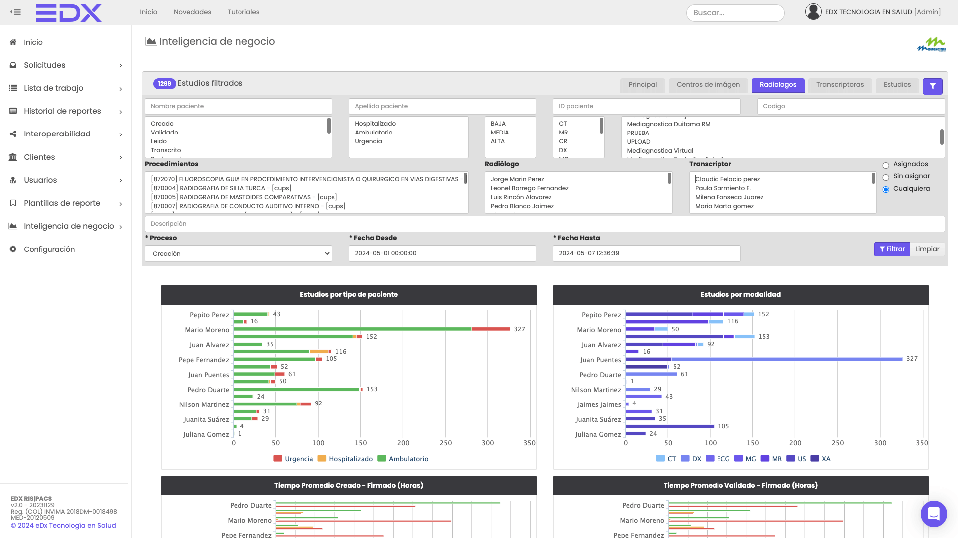Click the Plantillas de reporte bookmark icon

[x=13, y=203]
